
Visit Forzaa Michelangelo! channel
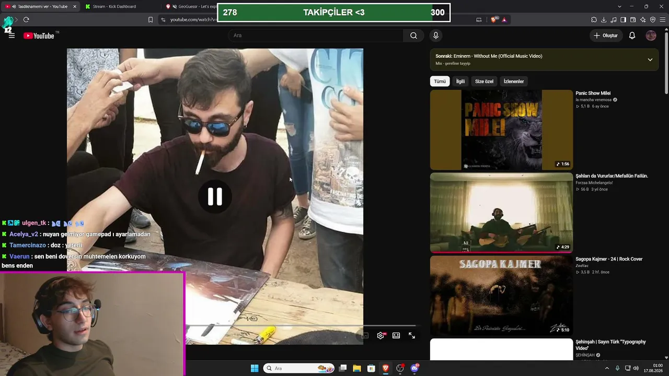594,183
